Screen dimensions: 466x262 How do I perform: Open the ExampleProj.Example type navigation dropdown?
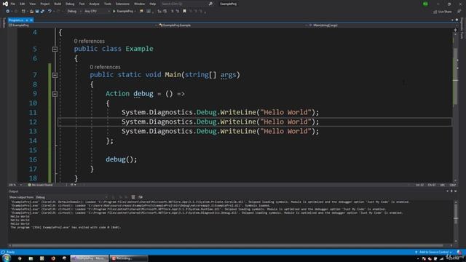(233, 25)
